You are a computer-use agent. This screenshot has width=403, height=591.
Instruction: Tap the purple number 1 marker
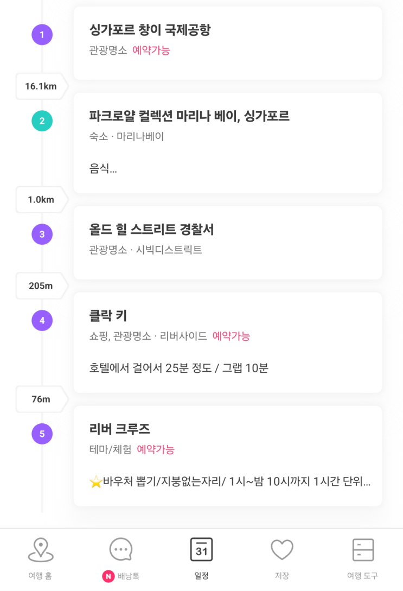(42, 35)
